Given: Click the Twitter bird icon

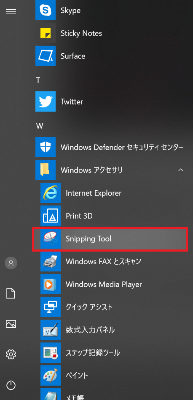Looking at the screenshot, I should coord(46,101).
